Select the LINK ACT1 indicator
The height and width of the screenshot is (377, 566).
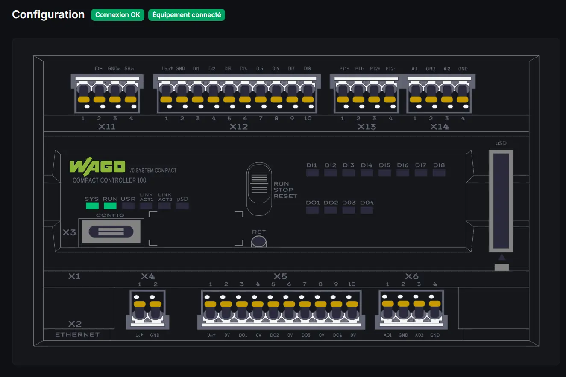tap(146, 206)
